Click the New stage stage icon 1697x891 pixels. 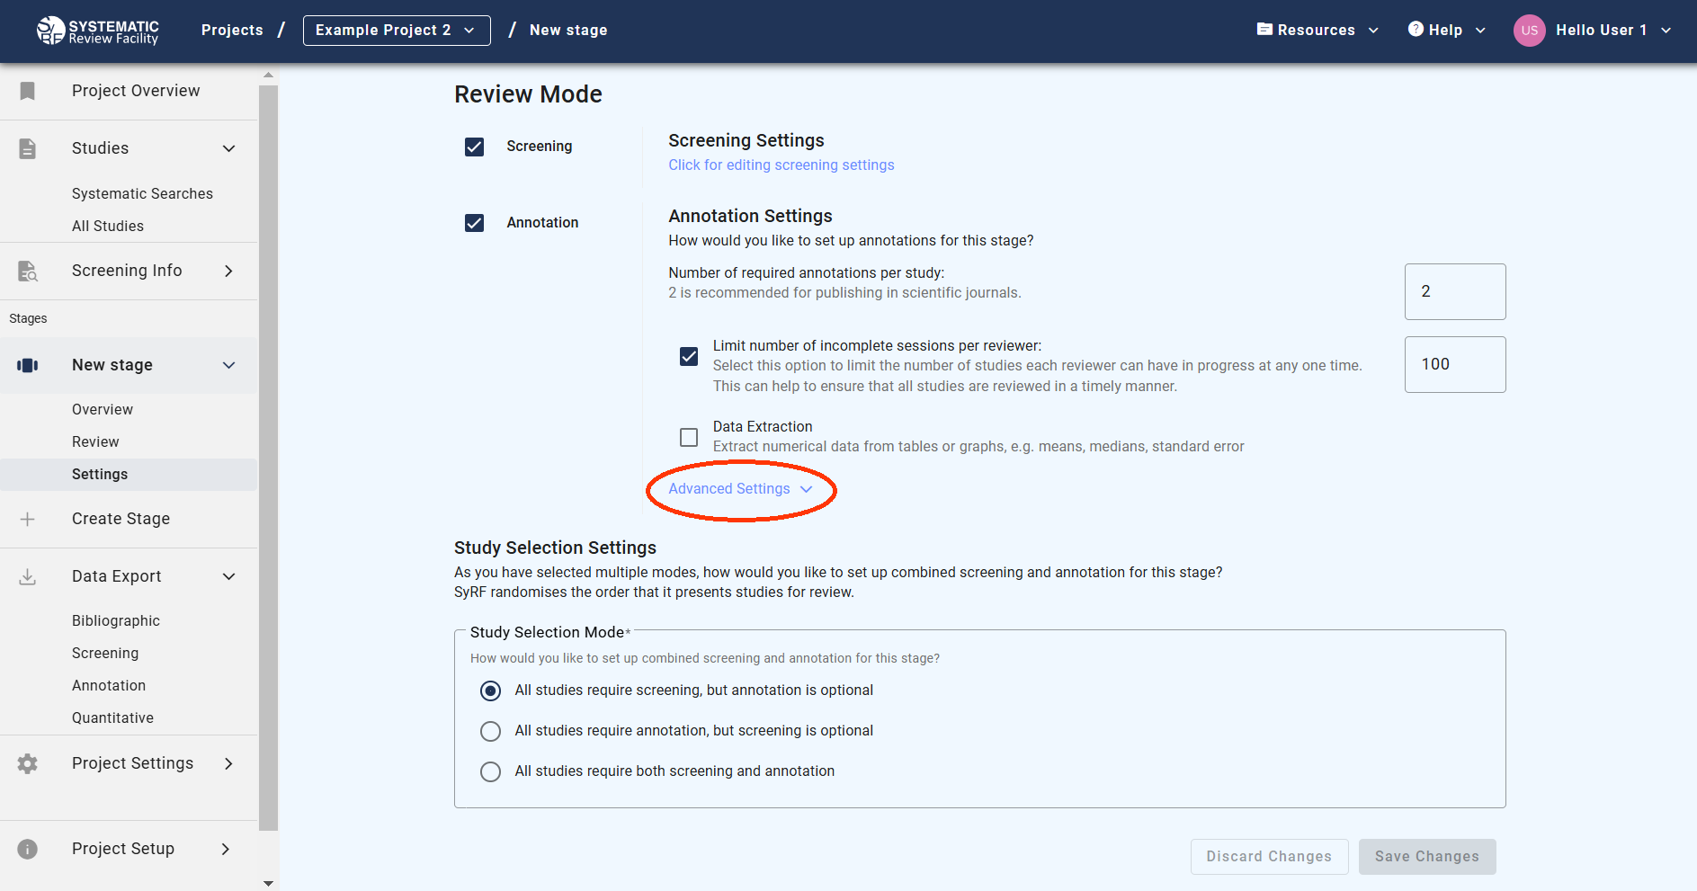[x=27, y=365]
